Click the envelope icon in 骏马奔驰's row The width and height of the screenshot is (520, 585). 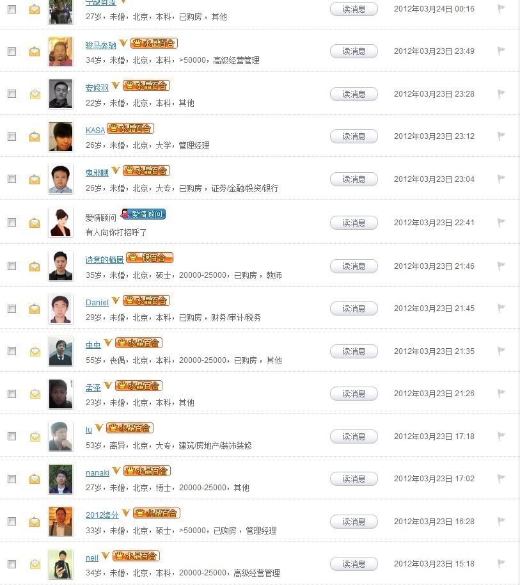coord(35,52)
